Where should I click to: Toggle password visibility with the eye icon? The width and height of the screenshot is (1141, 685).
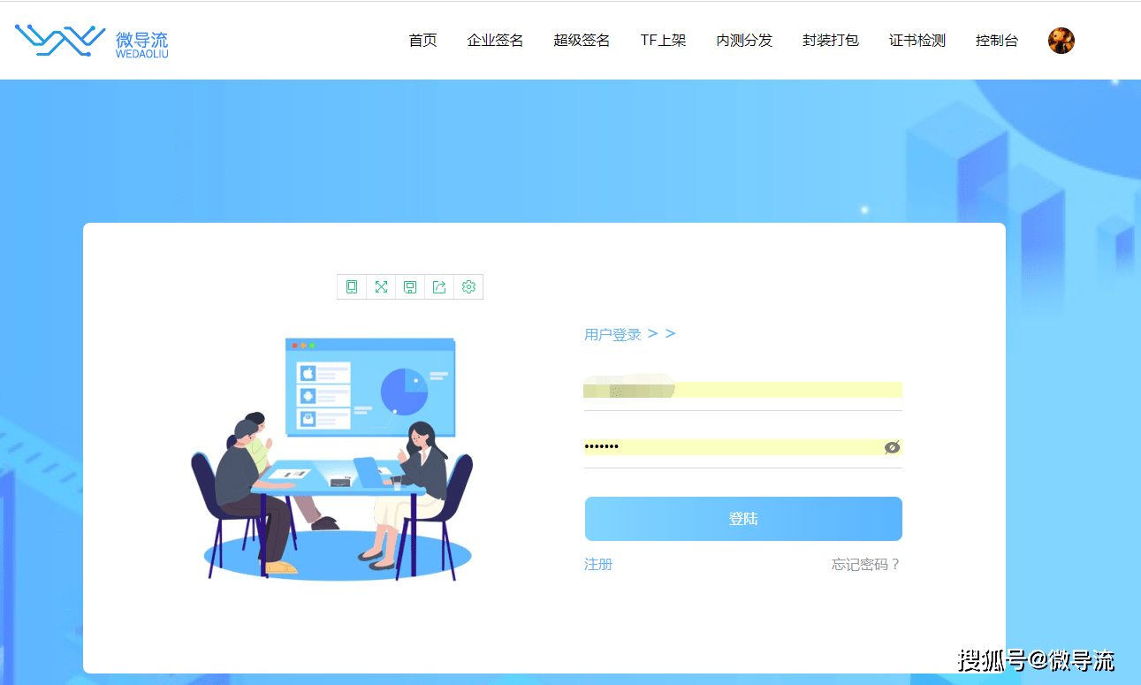click(x=892, y=447)
